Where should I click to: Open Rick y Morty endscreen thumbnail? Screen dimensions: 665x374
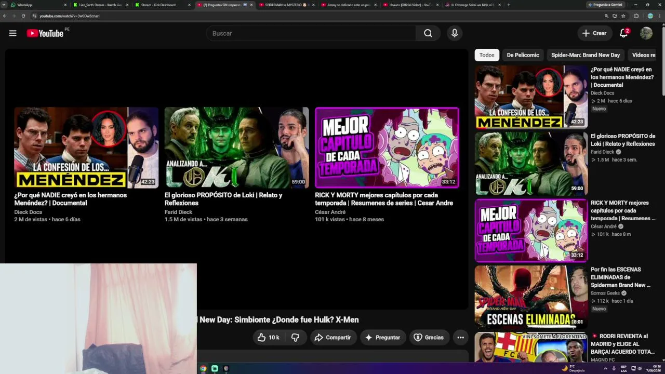(x=387, y=148)
